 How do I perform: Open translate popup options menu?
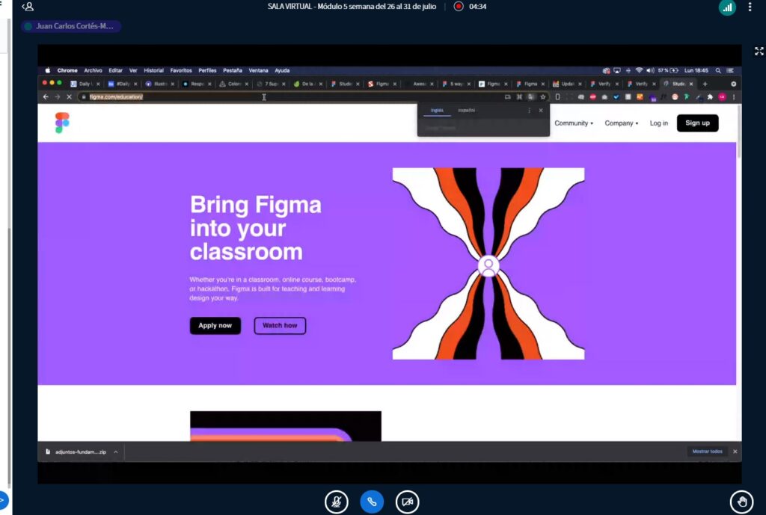point(529,111)
